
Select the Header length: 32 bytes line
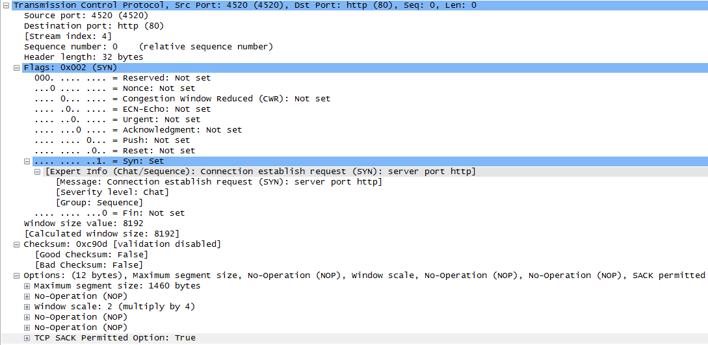83,57
